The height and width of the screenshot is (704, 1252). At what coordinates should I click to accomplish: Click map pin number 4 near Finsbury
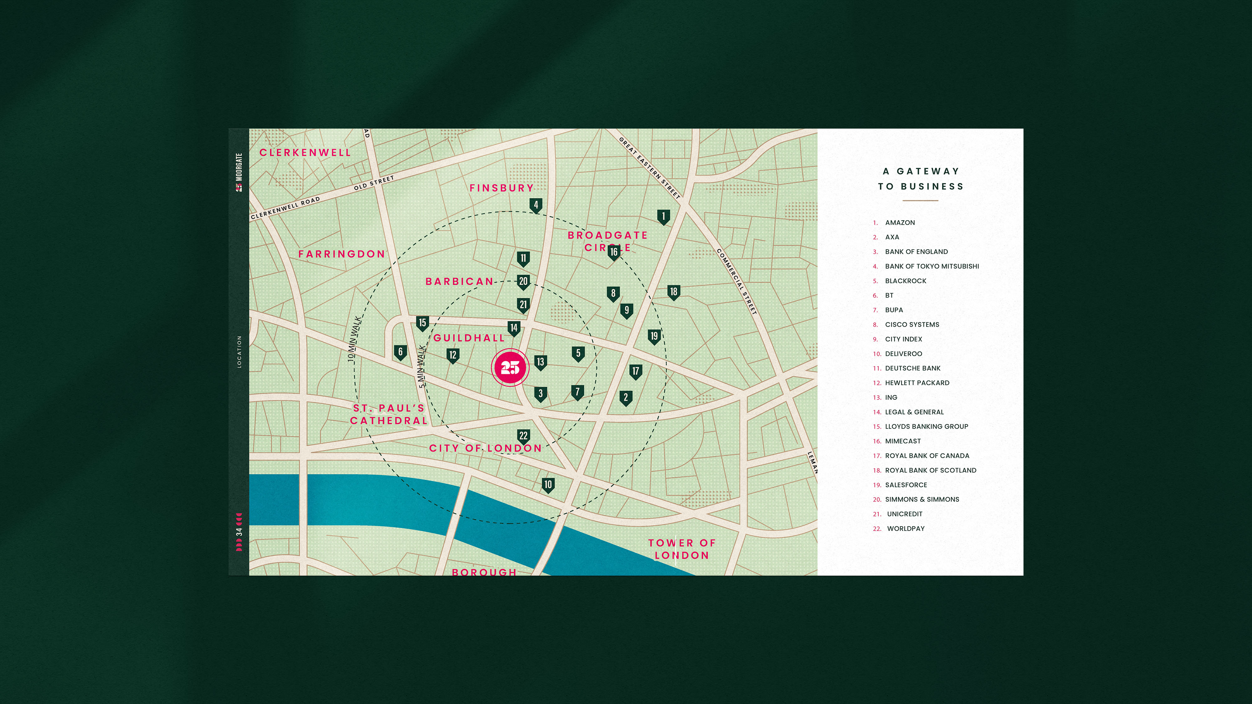(x=536, y=205)
